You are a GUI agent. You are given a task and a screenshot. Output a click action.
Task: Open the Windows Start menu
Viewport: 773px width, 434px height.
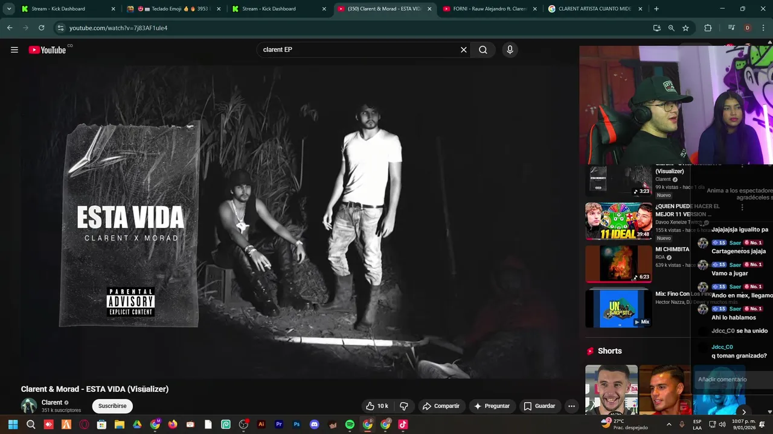point(13,424)
